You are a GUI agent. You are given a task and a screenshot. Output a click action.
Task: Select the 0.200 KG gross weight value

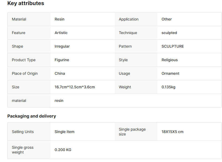pos(63,150)
